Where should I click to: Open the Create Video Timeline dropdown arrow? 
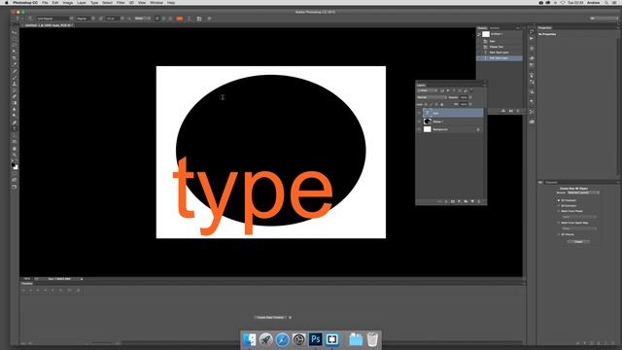coord(290,318)
